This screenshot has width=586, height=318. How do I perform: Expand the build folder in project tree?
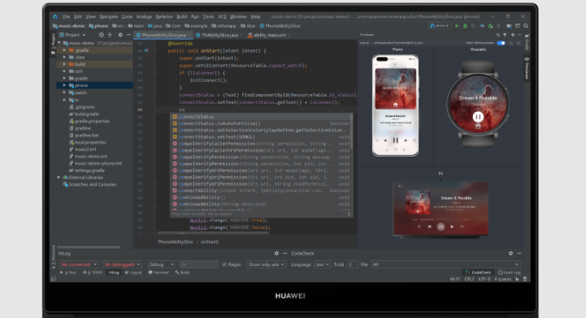[64, 64]
